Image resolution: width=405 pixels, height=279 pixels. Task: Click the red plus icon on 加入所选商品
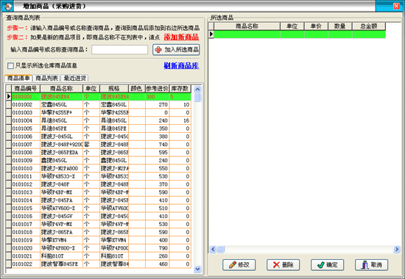tap(158, 50)
